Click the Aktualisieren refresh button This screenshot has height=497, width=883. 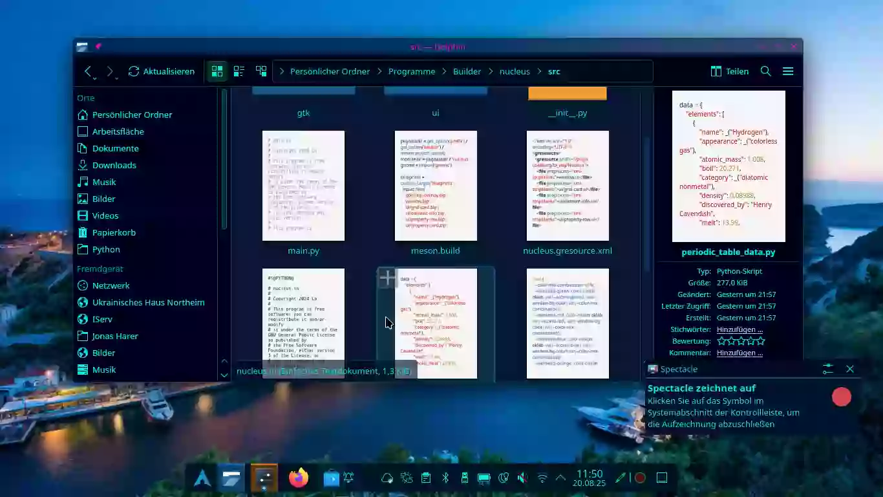(162, 72)
